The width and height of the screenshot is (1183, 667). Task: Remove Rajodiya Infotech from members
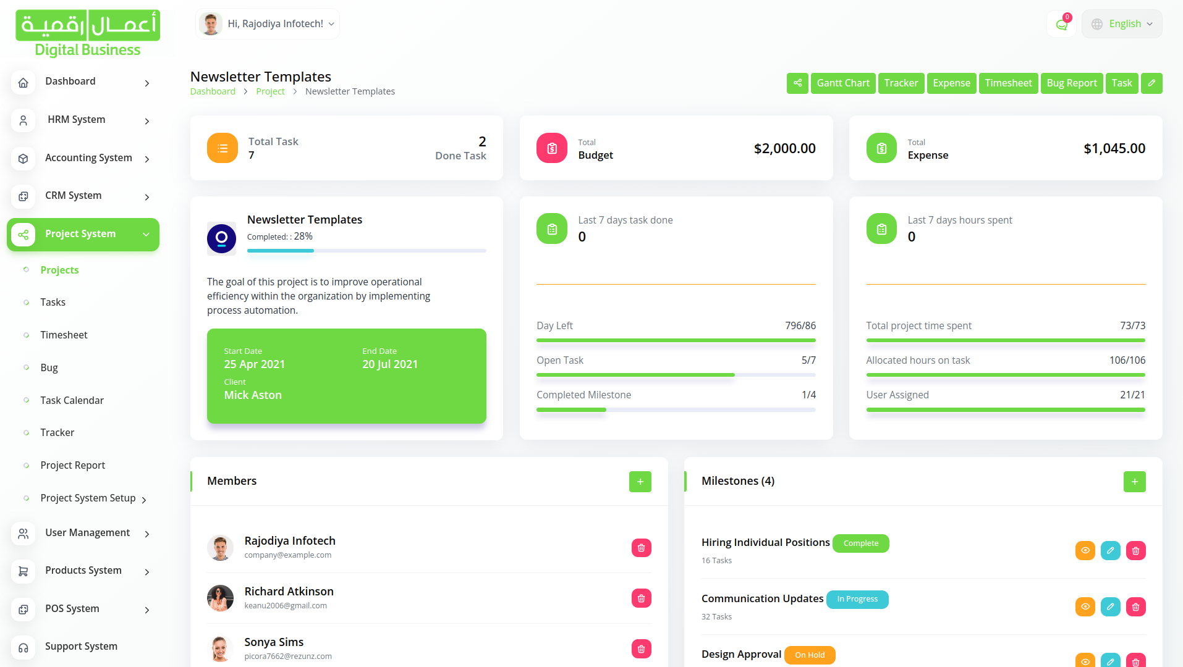641,548
